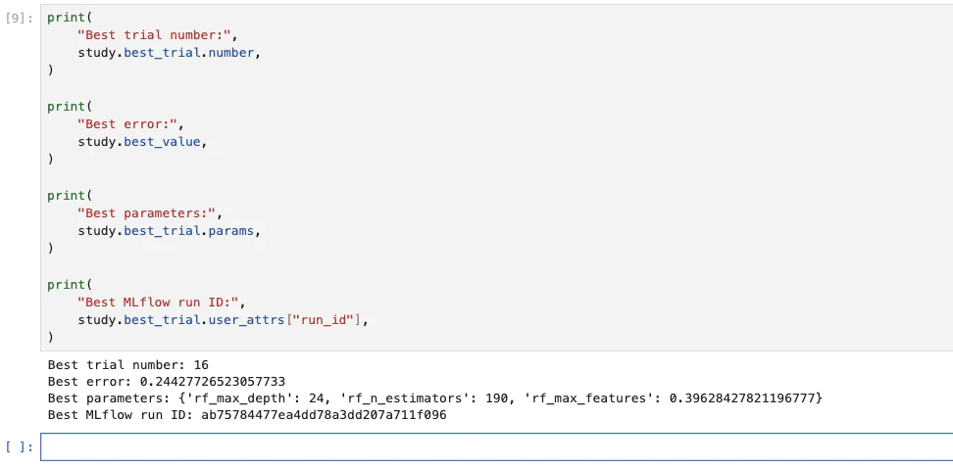This screenshot has width=953, height=467.
Task: Click the empty code cell input area
Action: (x=496, y=446)
